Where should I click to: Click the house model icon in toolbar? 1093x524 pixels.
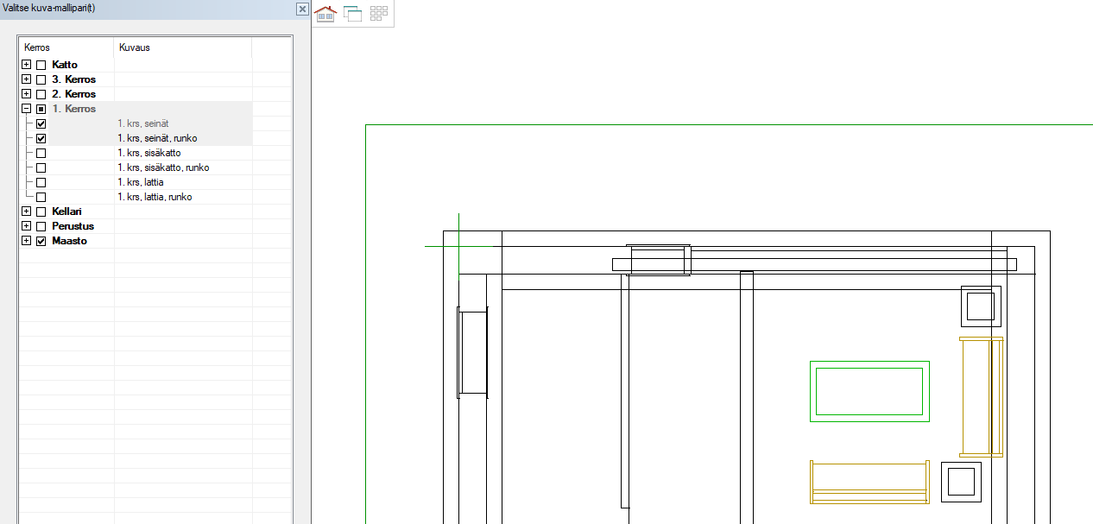coord(325,13)
